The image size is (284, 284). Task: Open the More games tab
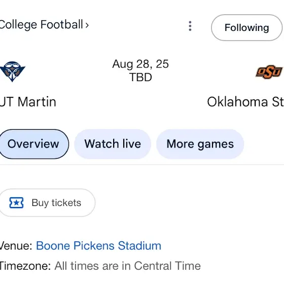click(x=200, y=144)
